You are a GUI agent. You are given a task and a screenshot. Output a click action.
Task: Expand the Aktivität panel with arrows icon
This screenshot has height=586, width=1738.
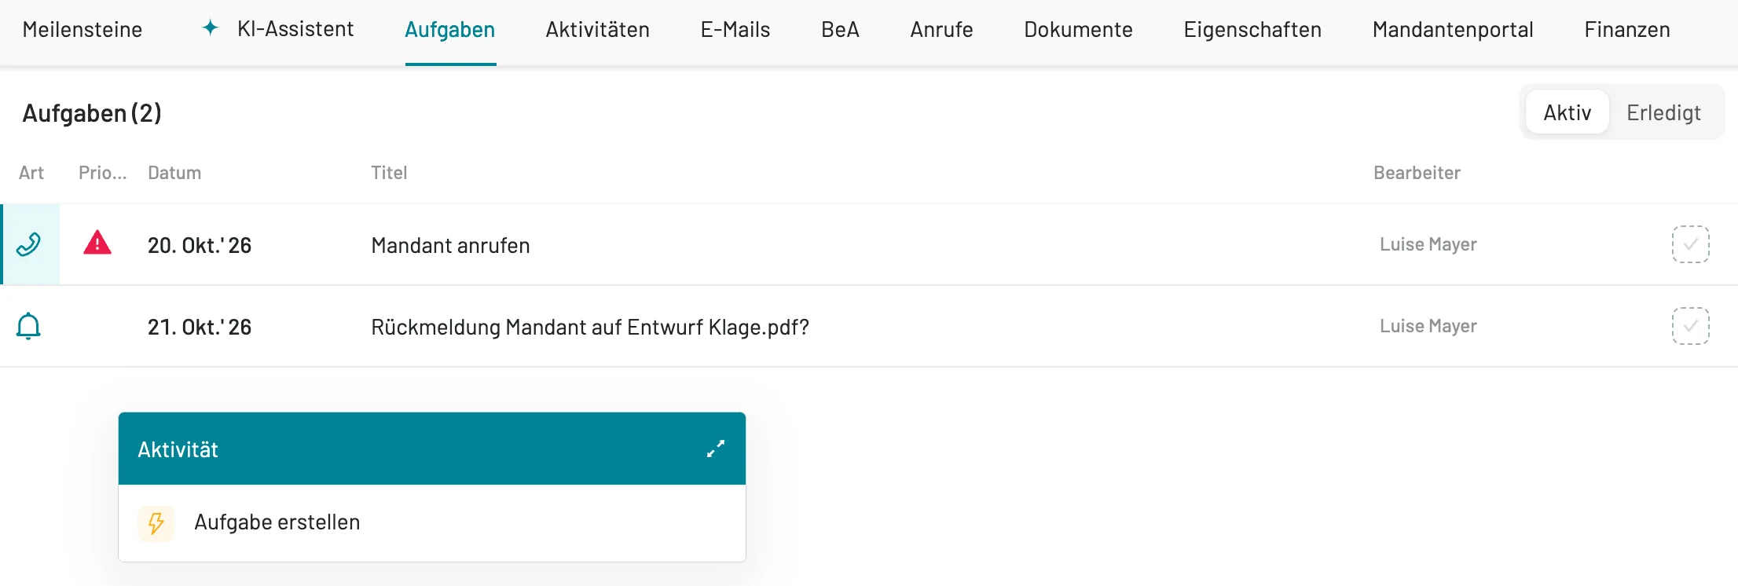click(x=716, y=449)
